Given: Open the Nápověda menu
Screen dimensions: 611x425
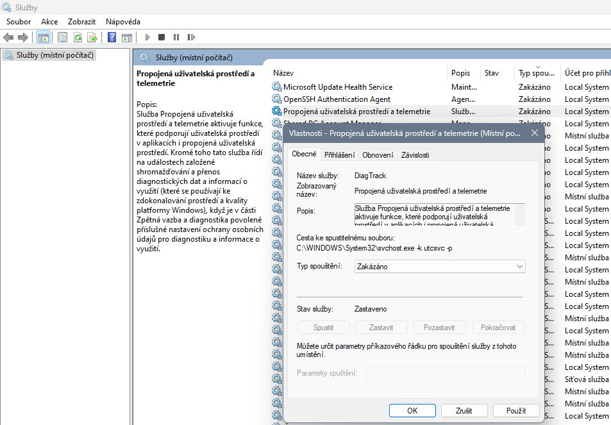Looking at the screenshot, I should tap(123, 22).
